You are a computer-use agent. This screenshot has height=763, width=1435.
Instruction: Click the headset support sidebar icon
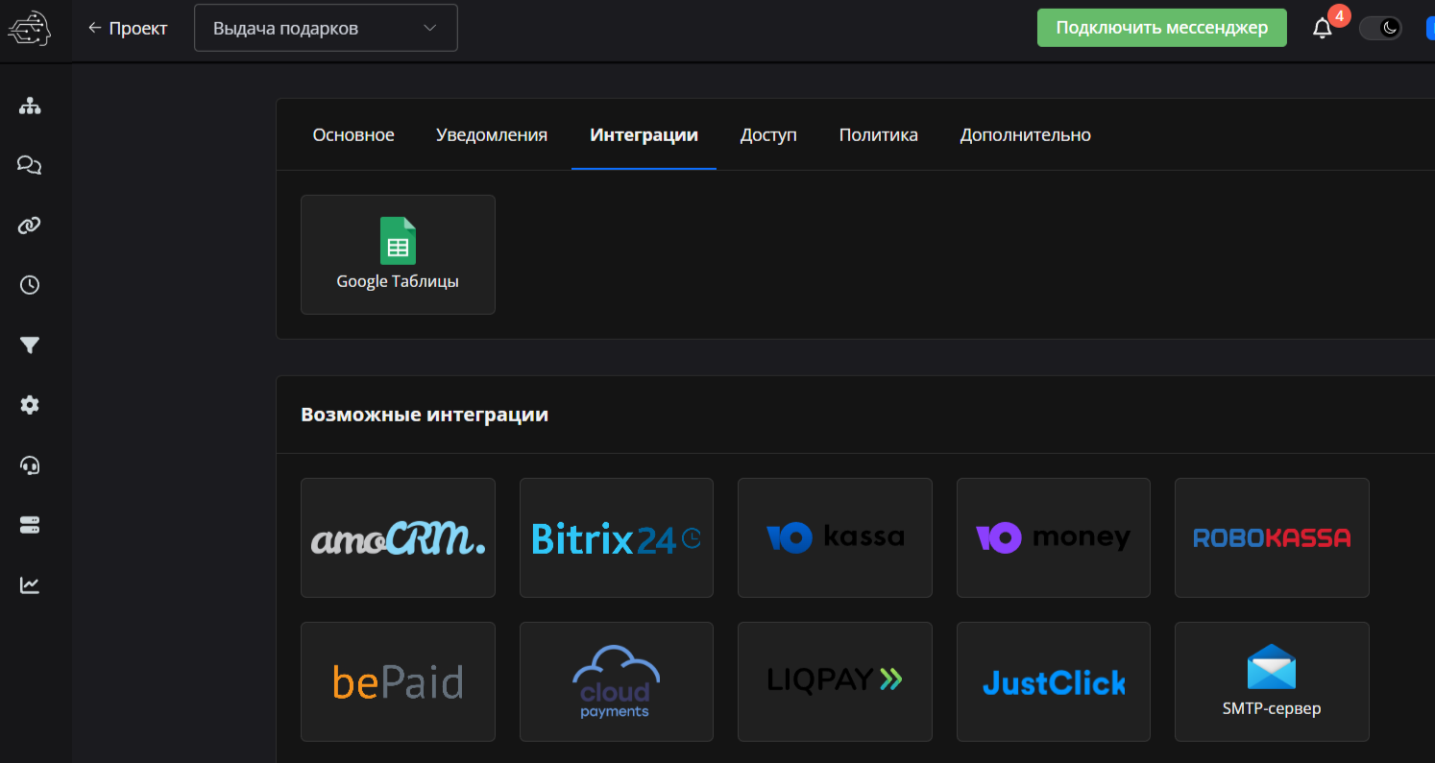click(x=30, y=465)
